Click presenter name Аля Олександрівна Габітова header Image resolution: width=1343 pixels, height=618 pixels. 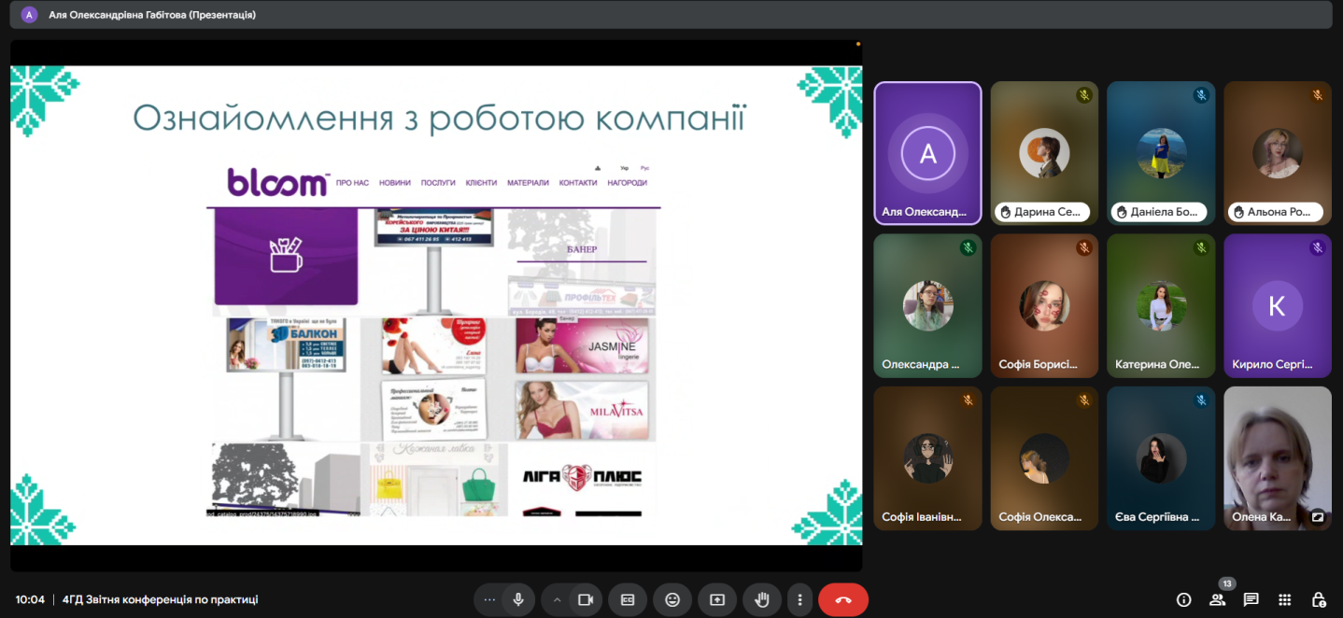tap(152, 15)
